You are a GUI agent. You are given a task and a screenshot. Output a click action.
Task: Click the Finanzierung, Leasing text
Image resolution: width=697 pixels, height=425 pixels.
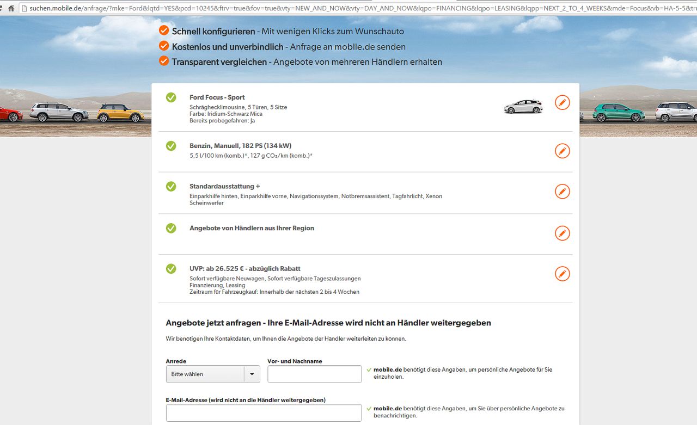pos(217,285)
